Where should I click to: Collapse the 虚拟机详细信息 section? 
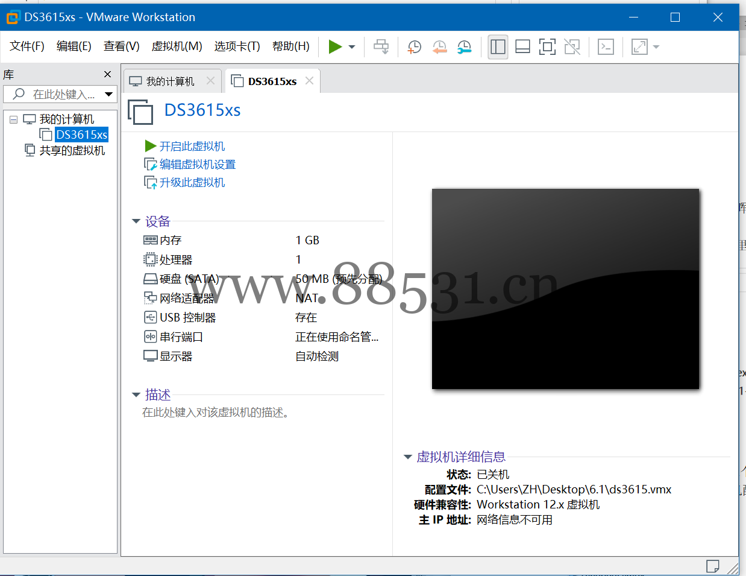(x=408, y=457)
